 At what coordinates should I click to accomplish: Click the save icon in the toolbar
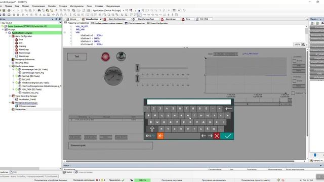(x=4, y=10)
